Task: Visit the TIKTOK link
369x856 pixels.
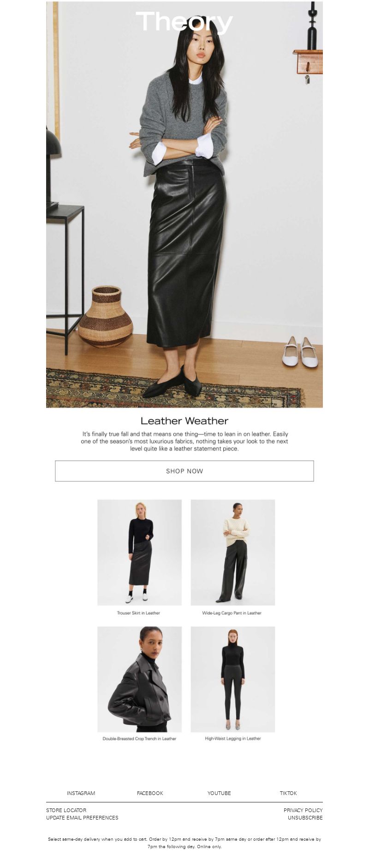Action: 288,793
